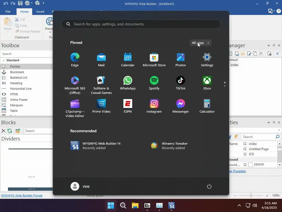Click the Undo arrow in Web Builder title bar

pos(6,3)
